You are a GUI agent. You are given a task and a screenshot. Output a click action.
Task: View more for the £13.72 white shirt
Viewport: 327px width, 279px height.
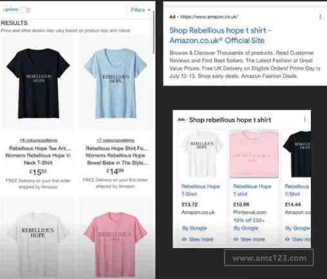click(198, 239)
